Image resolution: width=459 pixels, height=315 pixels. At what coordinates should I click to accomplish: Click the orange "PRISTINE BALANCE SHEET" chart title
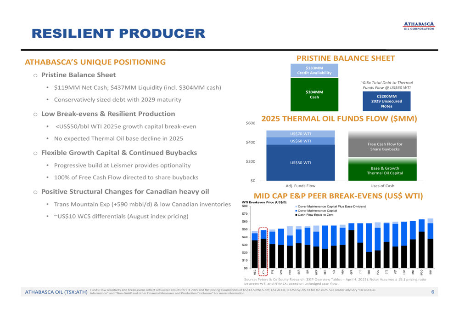346,58
